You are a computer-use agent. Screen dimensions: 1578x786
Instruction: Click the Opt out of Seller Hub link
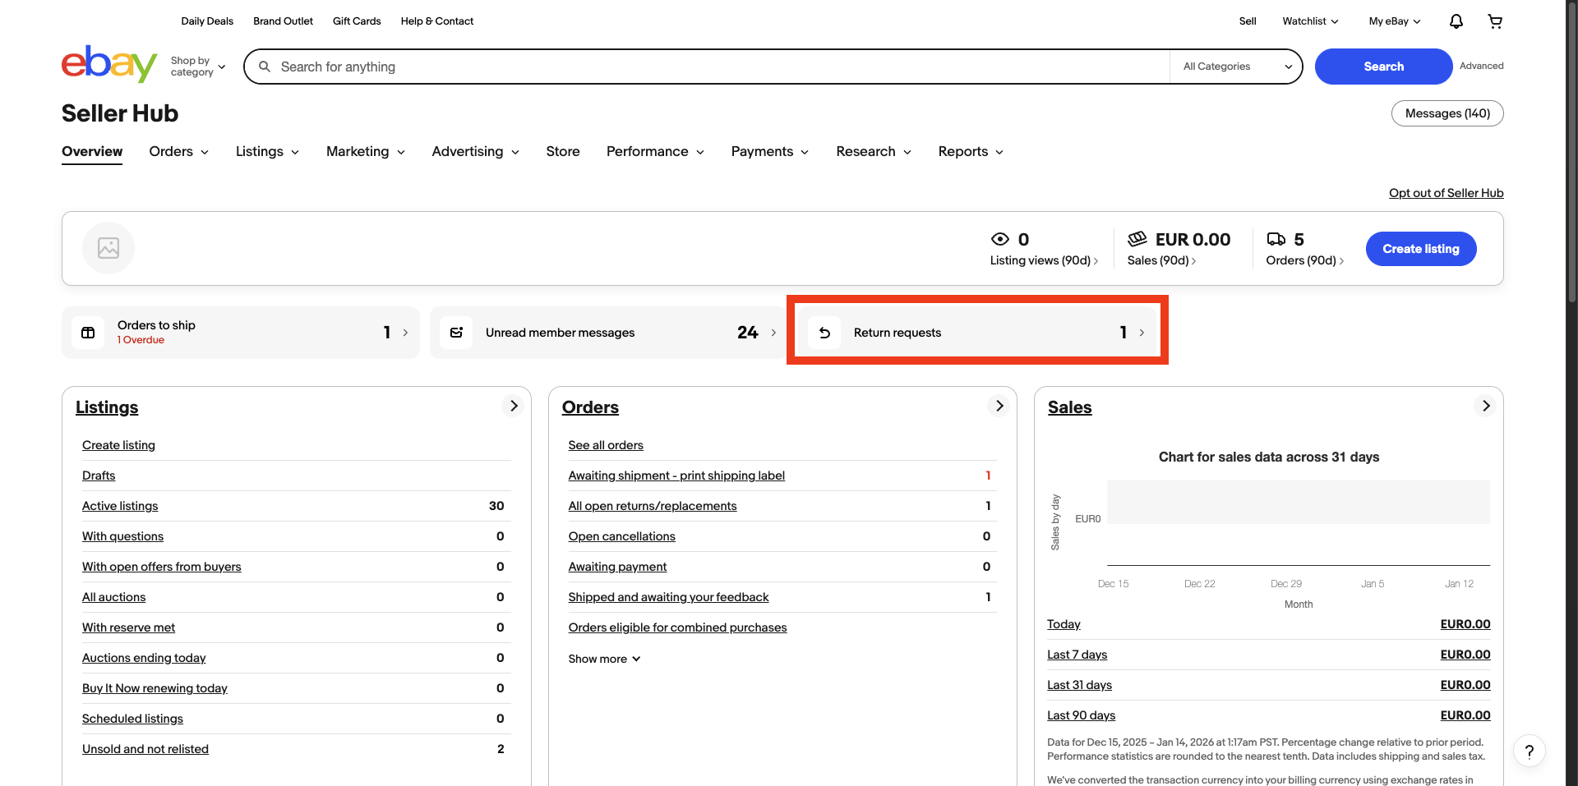(x=1446, y=193)
